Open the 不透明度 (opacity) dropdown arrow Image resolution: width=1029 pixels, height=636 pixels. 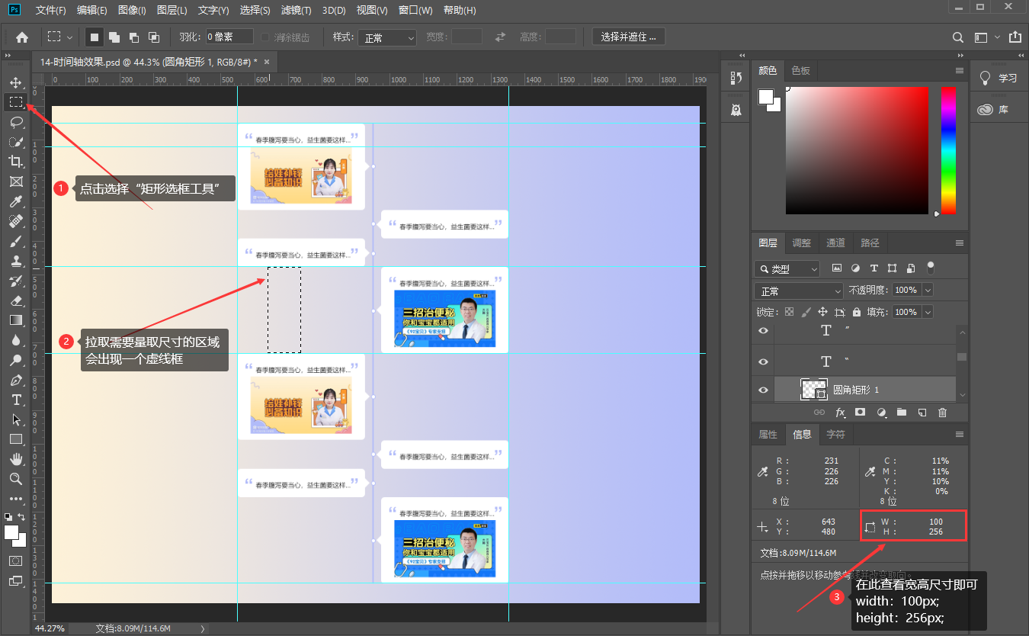(928, 291)
